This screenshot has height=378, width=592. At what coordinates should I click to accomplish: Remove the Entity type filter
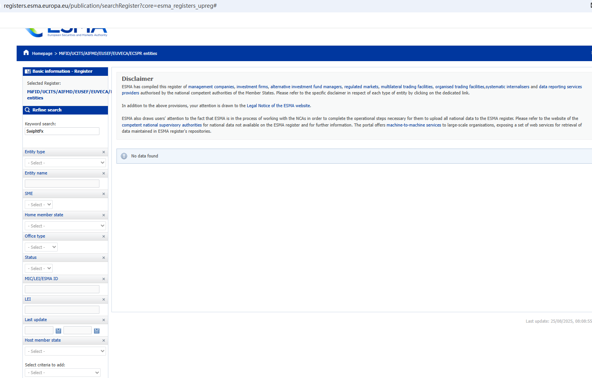104,152
